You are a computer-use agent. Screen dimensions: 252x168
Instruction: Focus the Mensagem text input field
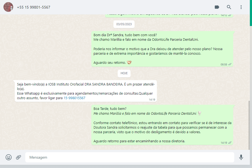(x=129, y=157)
